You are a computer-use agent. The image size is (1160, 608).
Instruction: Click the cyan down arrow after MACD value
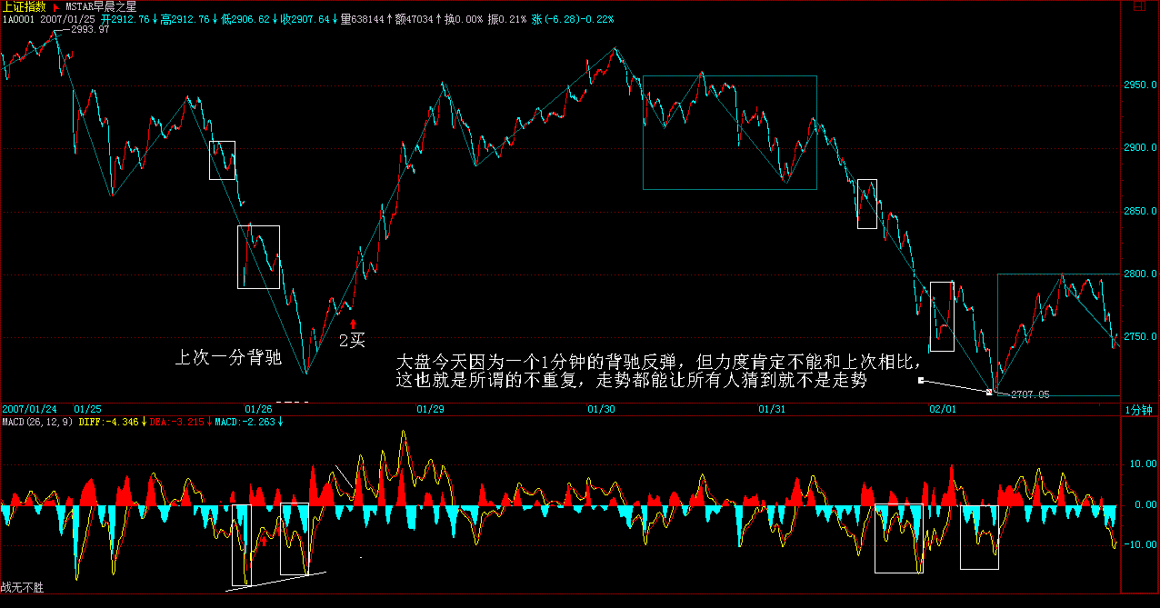pyautogui.click(x=281, y=422)
